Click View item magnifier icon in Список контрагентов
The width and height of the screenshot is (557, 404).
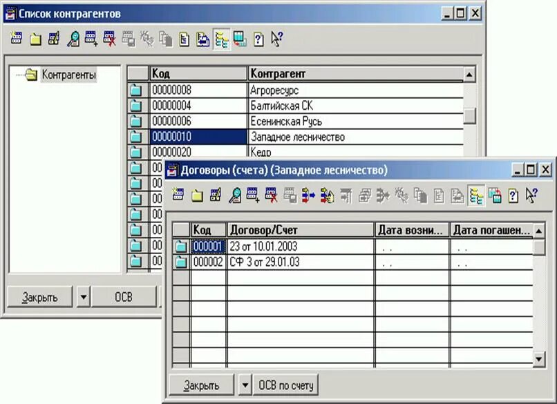click(x=73, y=39)
